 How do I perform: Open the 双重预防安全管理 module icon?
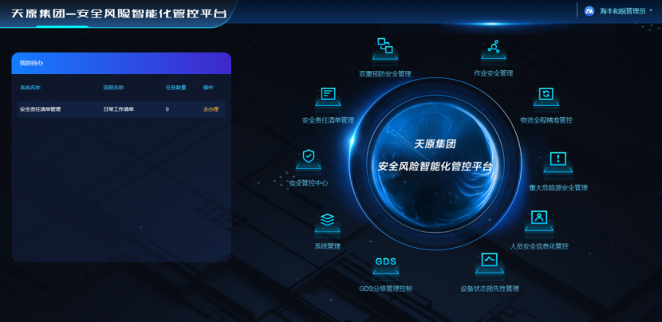pyautogui.click(x=385, y=48)
